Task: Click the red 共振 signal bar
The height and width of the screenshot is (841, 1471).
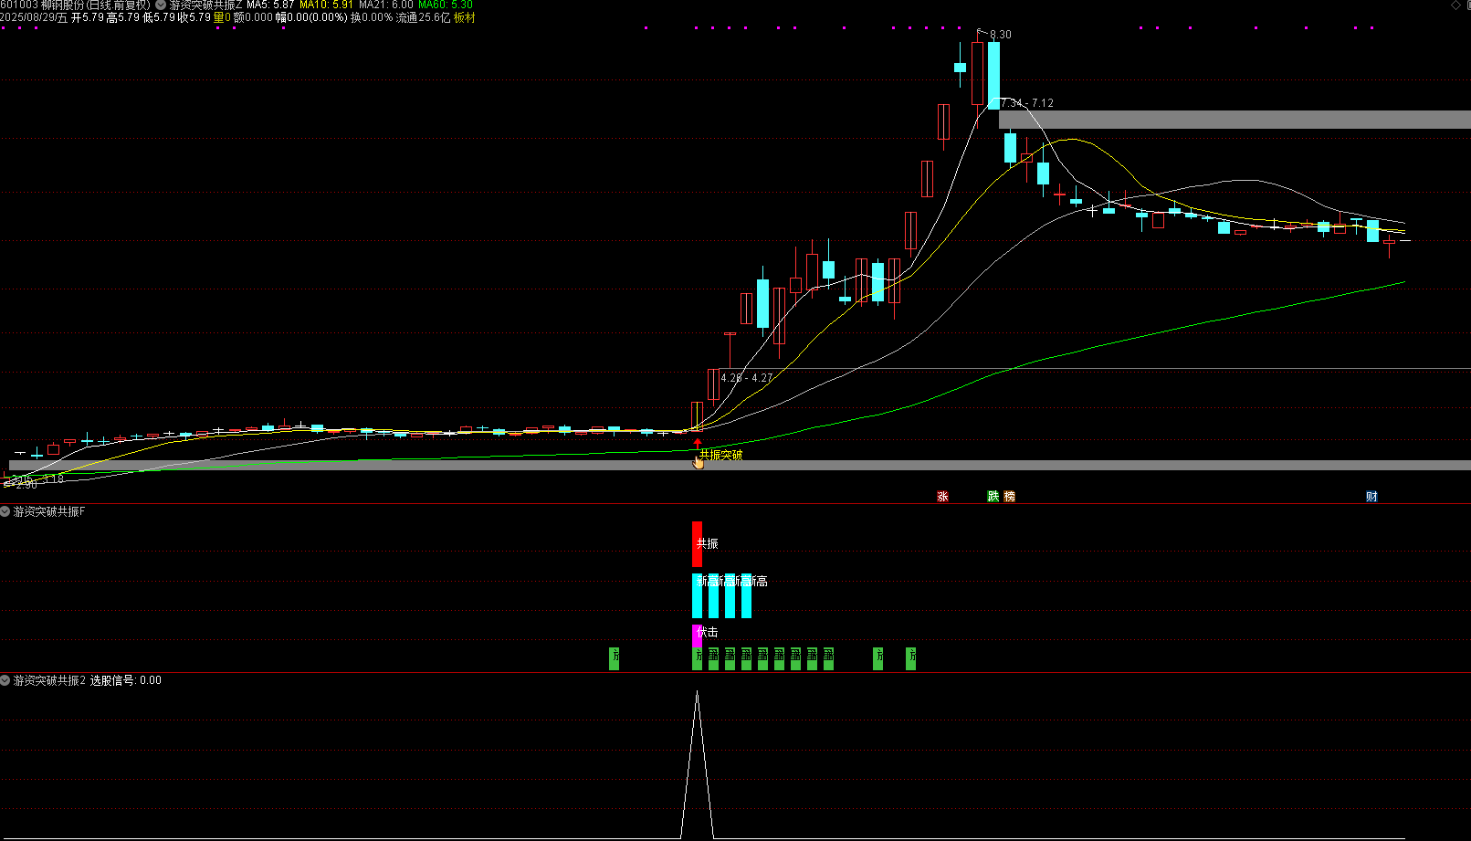Action: (697, 543)
